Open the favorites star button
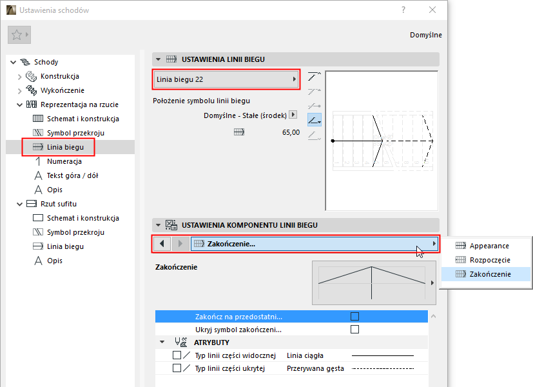533x387 pixels. pyautogui.click(x=19, y=35)
